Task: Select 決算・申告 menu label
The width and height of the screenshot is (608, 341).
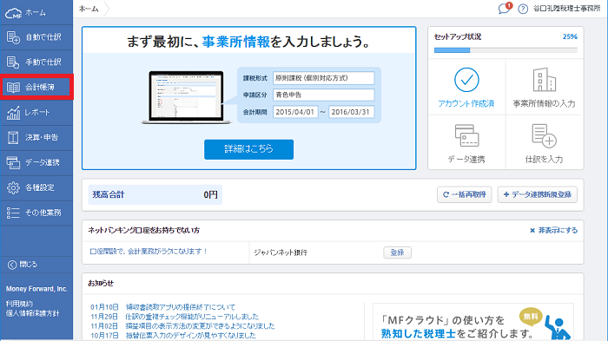Action: [42, 138]
